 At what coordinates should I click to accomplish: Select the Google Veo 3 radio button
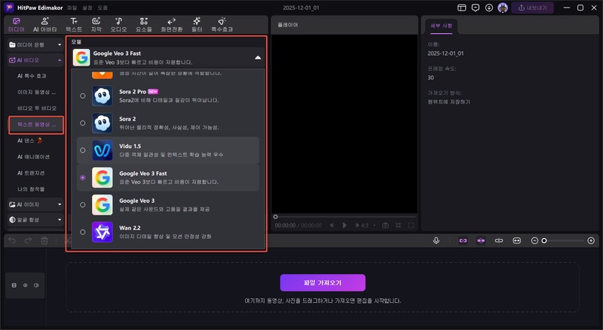click(83, 205)
